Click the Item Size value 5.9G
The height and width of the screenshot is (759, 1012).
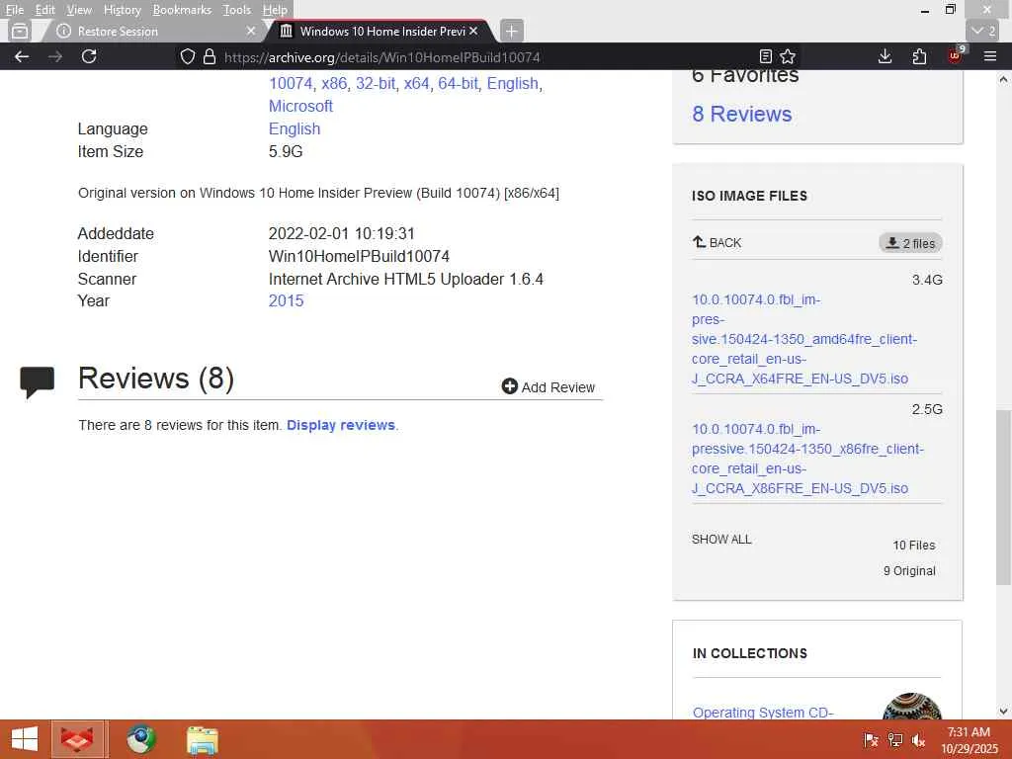[x=286, y=151]
